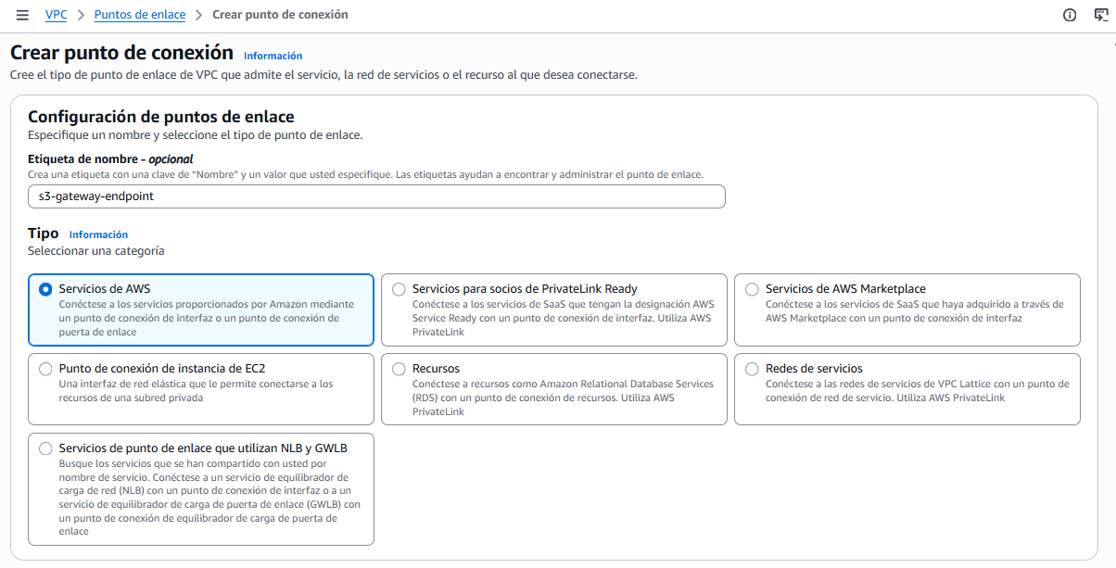Choose Servicios para socios de PrivateLink Ready
Screen dimensions: 1116x568
pyautogui.click(x=399, y=289)
